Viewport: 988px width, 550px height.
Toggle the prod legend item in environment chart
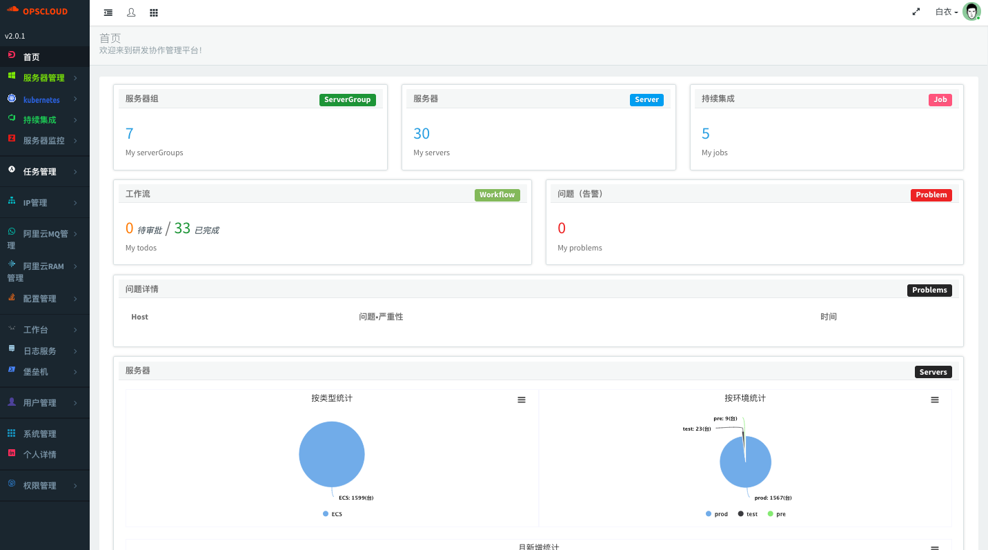pos(717,514)
